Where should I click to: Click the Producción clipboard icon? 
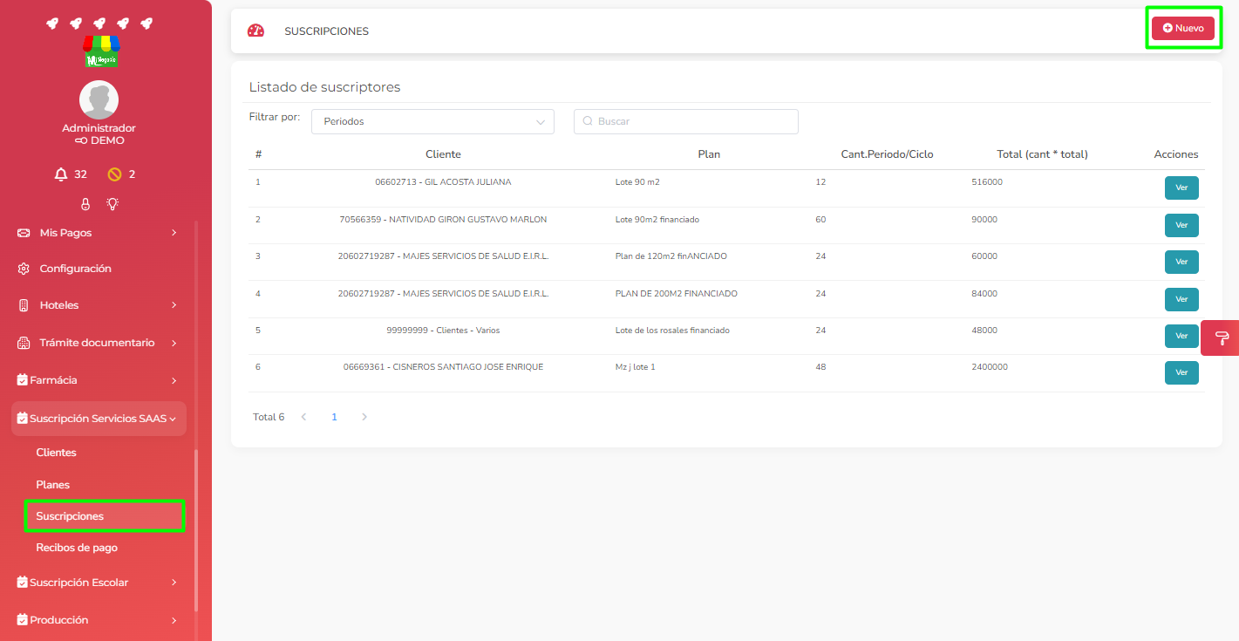23,620
